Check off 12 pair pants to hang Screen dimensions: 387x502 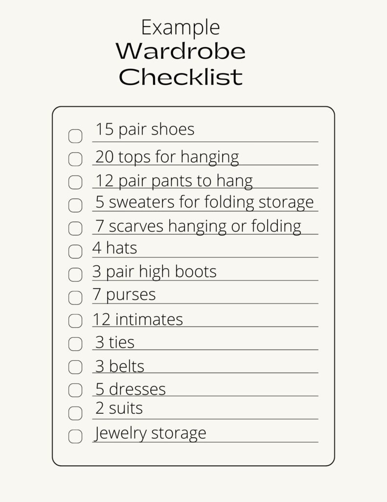pyautogui.click(x=75, y=182)
